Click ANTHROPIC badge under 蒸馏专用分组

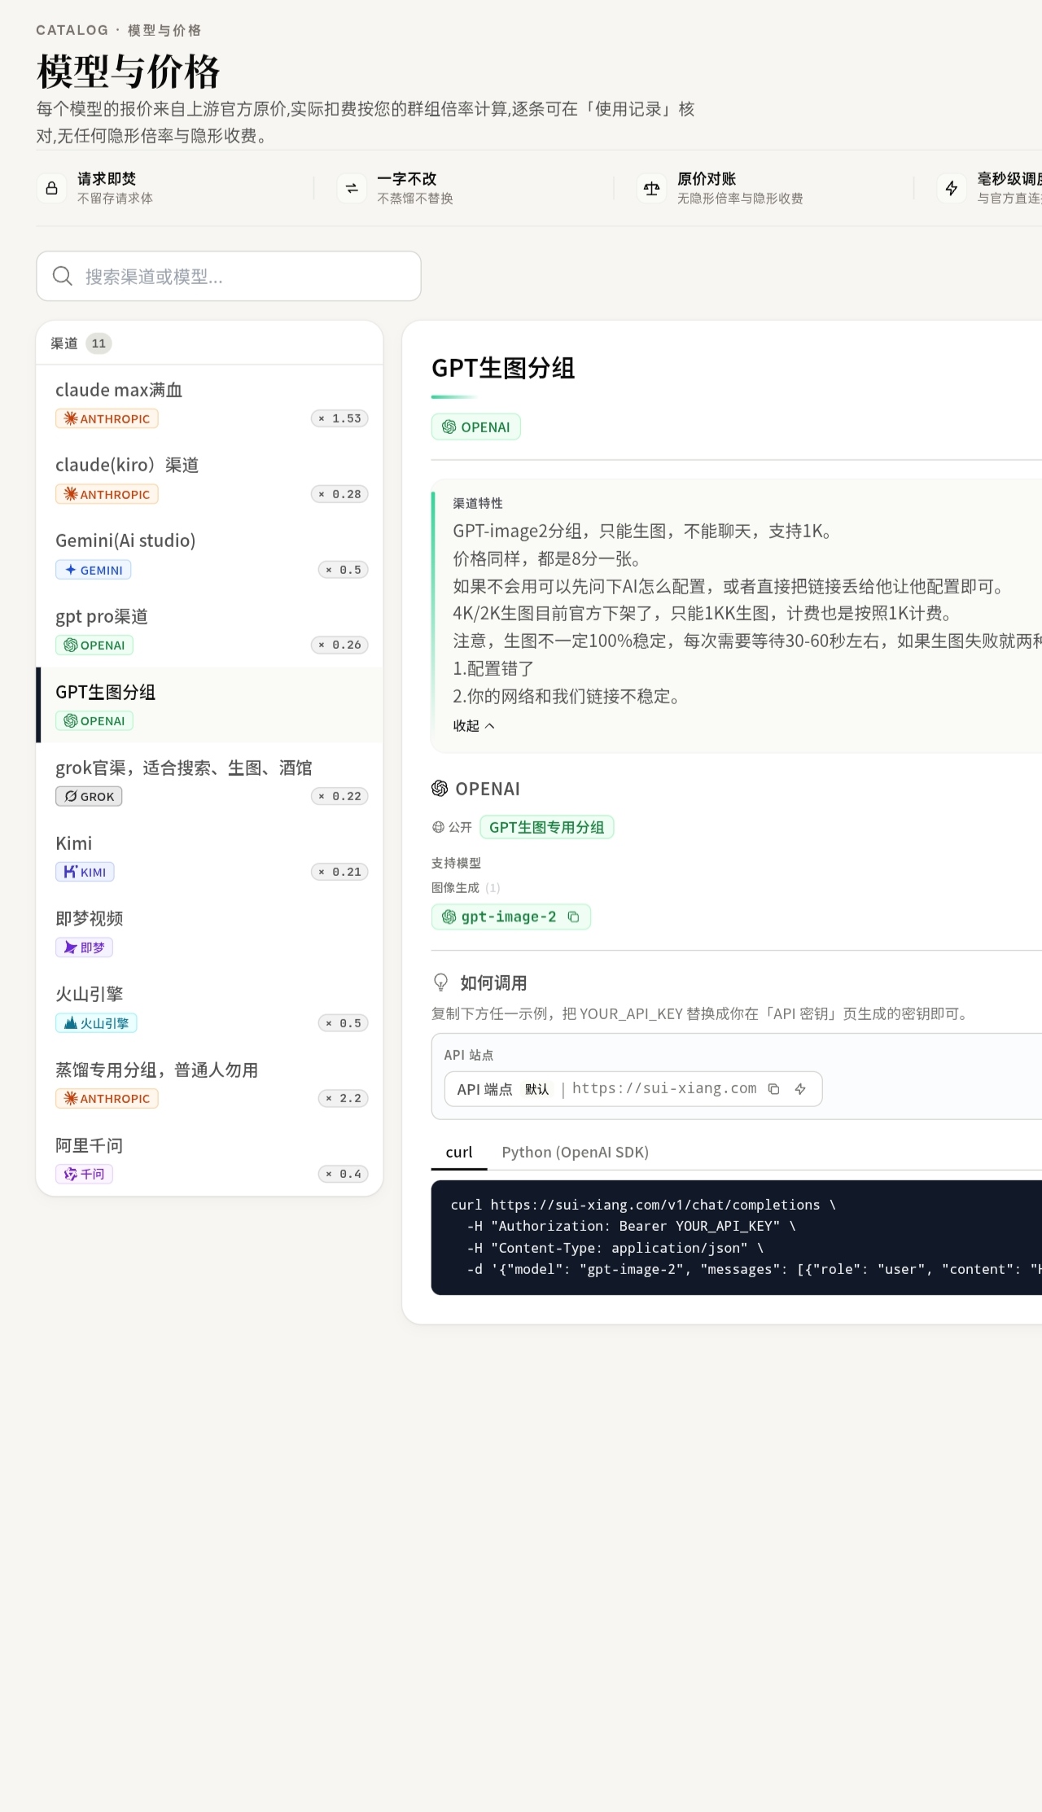click(x=107, y=1098)
